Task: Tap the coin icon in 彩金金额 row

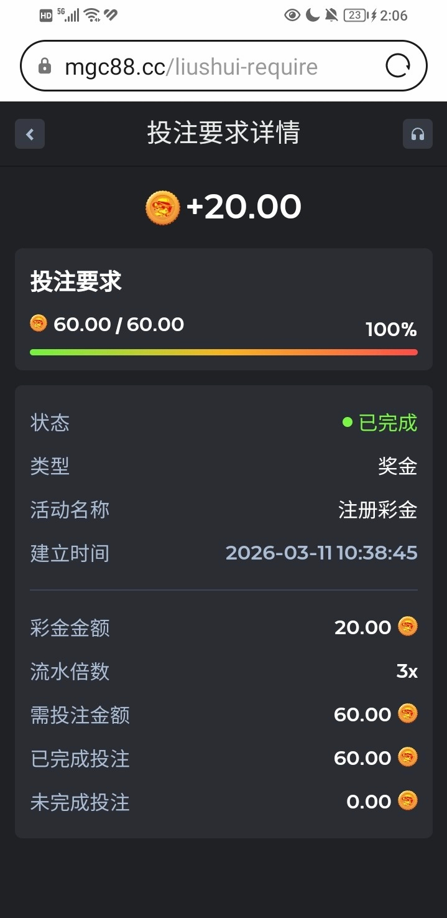Action: [408, 626]
